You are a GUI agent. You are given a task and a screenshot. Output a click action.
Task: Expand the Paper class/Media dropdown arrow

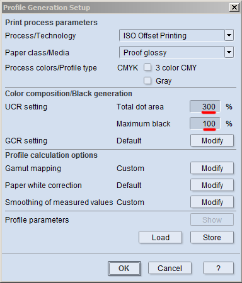(x=229, y=52)
